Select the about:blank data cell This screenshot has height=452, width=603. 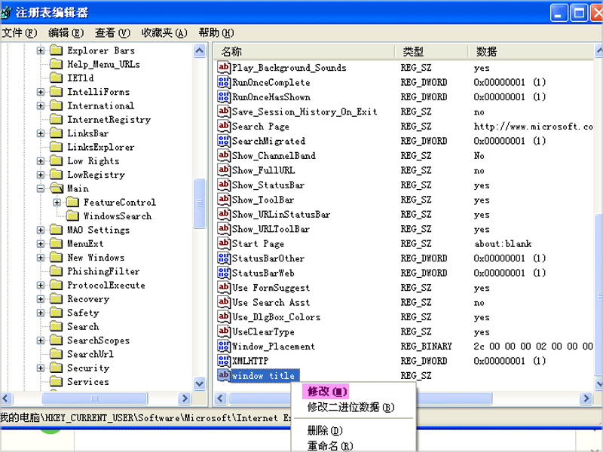coord(503,243)
